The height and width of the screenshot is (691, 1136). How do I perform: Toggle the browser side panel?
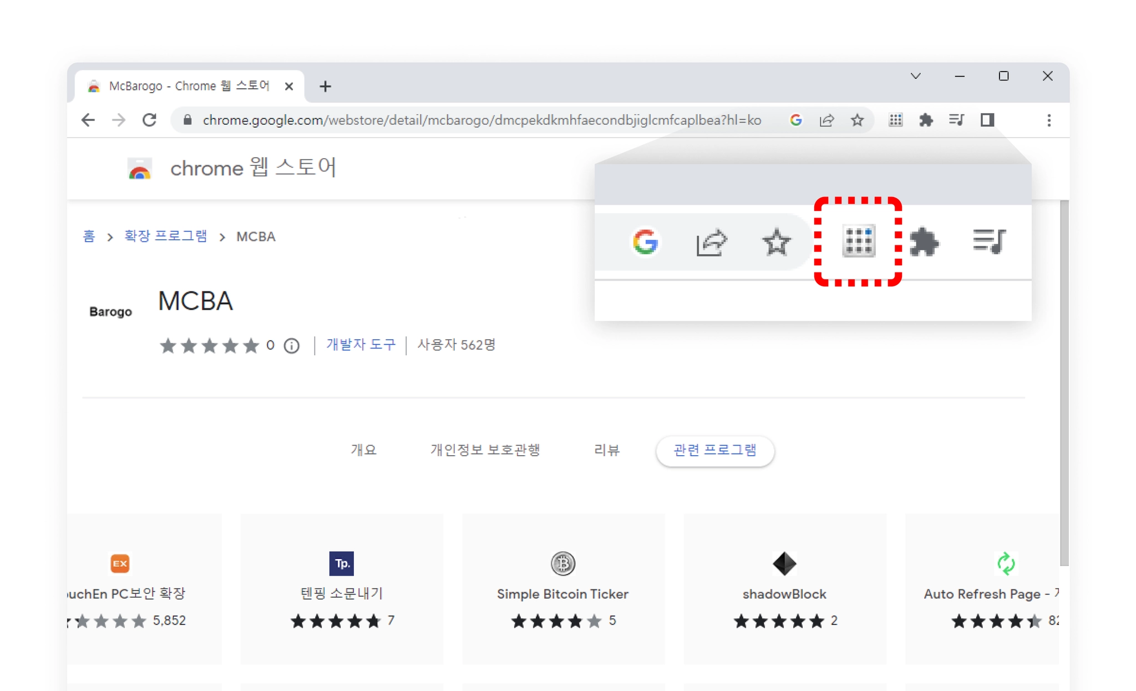tap(987, 120)
